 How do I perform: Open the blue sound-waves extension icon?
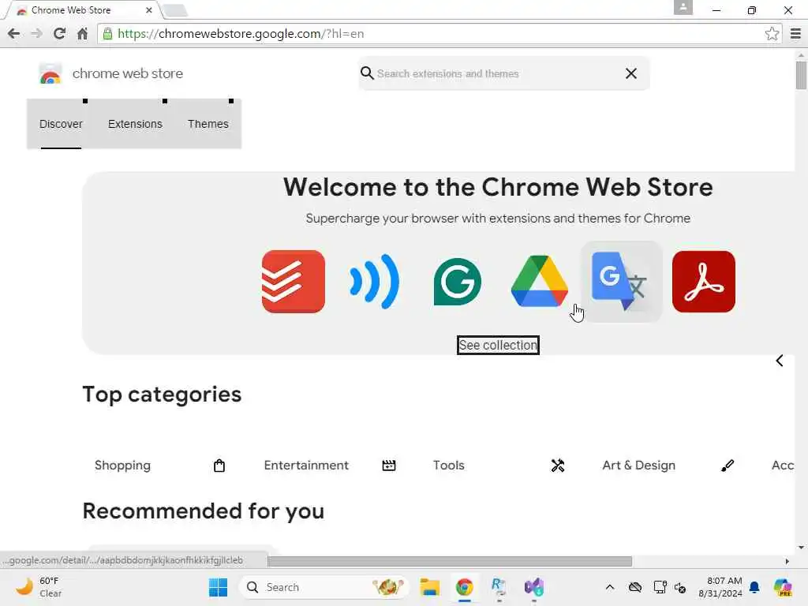click(x=375, y=282)
